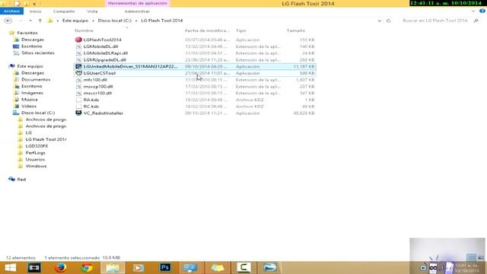Select the LGMobileDL.dll file icon
The width and height of the screenshot is (487, 274).
(78, 46)
